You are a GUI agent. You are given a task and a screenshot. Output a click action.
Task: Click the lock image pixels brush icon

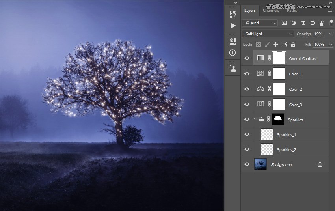click(x=267, y=45)
